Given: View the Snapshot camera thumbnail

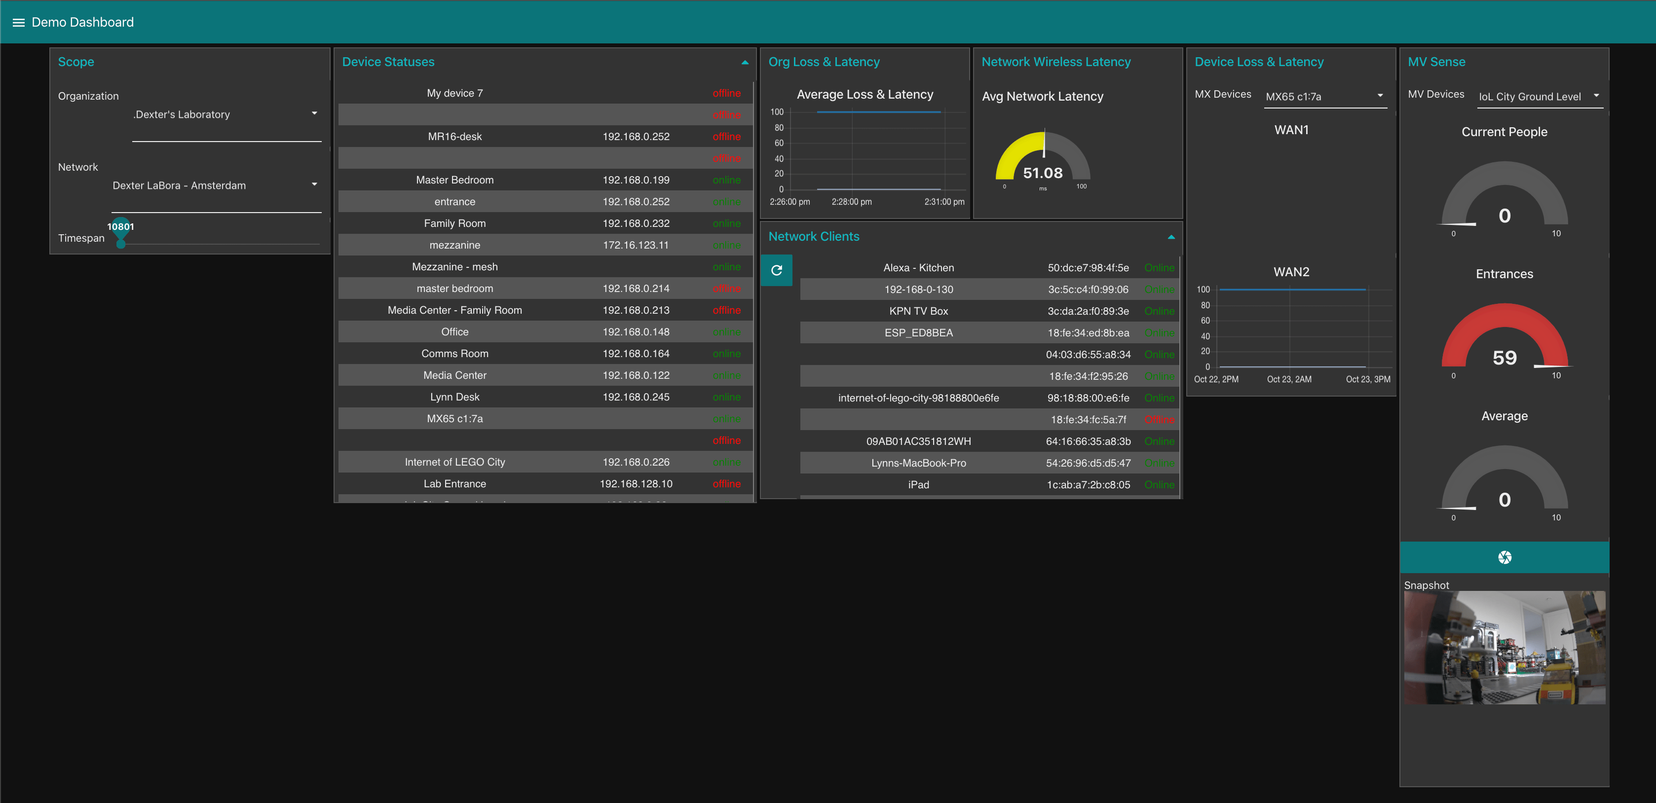Looking at the screenshot, I should (1505, 648).
